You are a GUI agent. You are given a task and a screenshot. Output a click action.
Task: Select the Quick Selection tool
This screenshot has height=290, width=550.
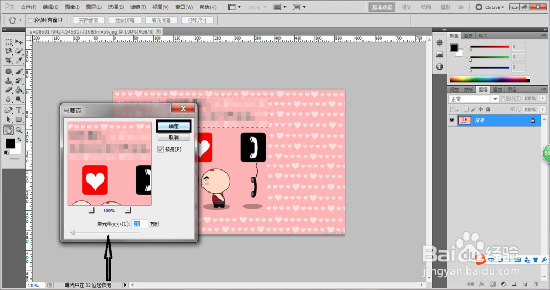[19, 51]
